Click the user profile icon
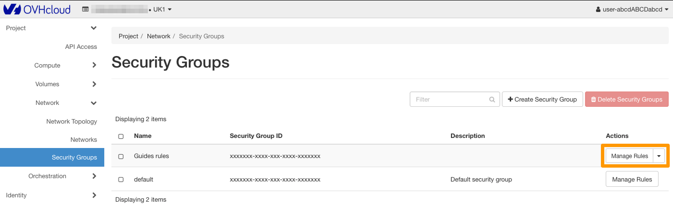673x205 pixels. point(598,9)
